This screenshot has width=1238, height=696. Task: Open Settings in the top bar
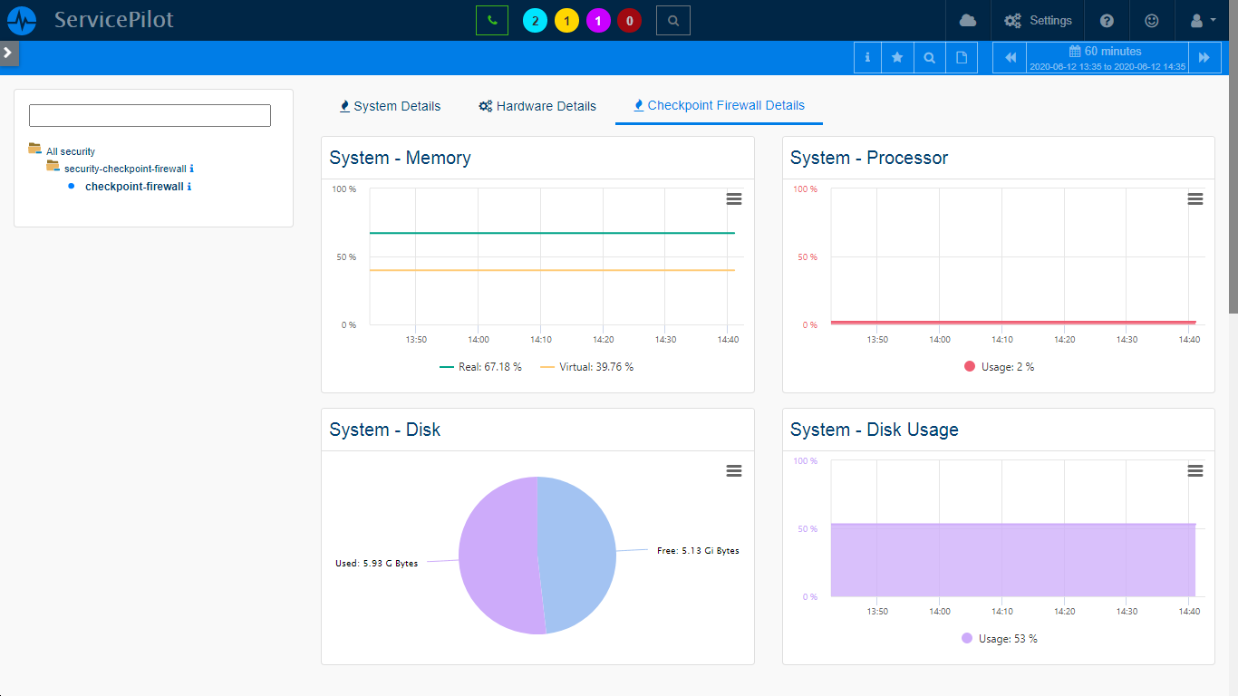point(1039,20)
